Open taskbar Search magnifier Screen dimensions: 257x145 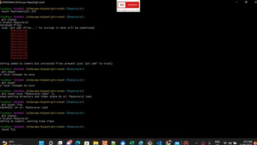(x=51, y=143)
